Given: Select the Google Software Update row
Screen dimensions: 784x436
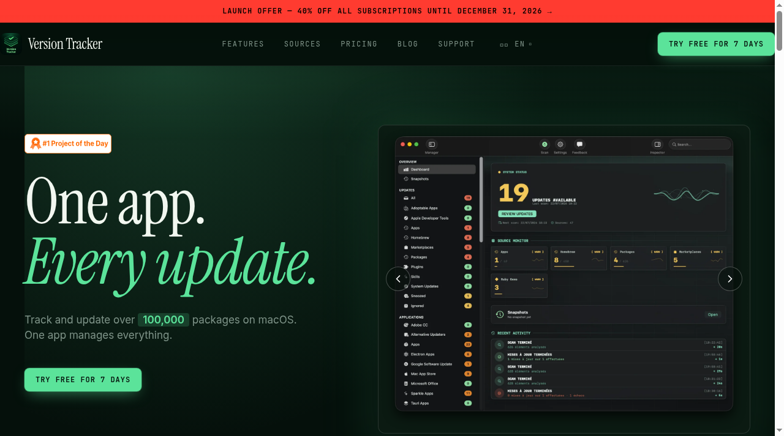Looking at the screenshot, I should click(437, 364).
